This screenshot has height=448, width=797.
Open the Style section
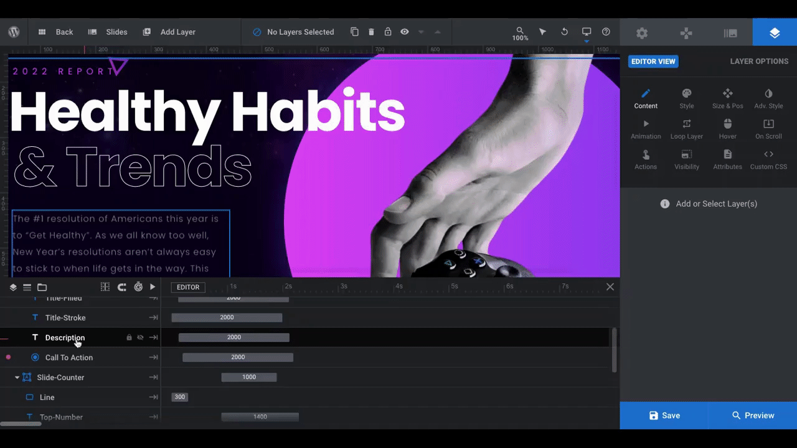tap(687, 99)
